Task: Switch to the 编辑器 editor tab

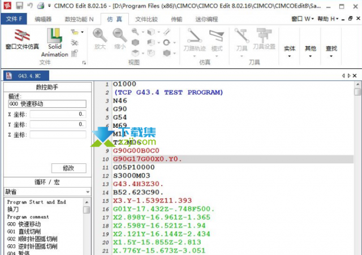Action: (43, 19)
